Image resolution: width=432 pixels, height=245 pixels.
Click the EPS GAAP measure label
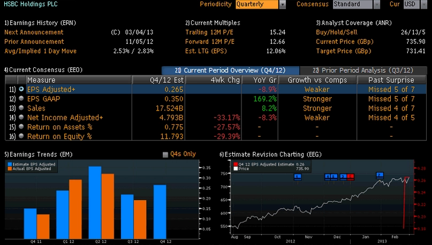click(x=43, y=99)
